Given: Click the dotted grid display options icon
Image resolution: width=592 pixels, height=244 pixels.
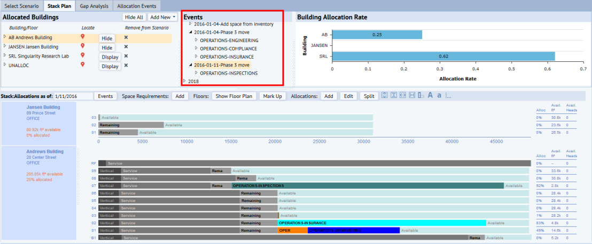Looking at the screenshot, I should pyautogui.click(x=448, y=96).
